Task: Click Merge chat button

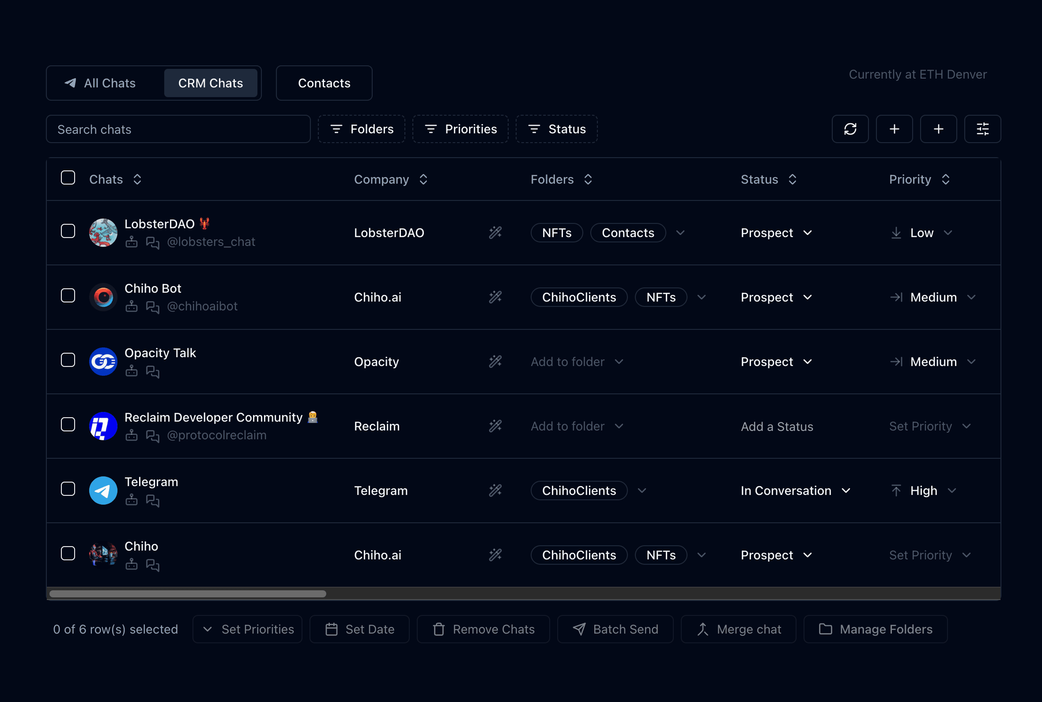Action: click(x=739, y=629)
